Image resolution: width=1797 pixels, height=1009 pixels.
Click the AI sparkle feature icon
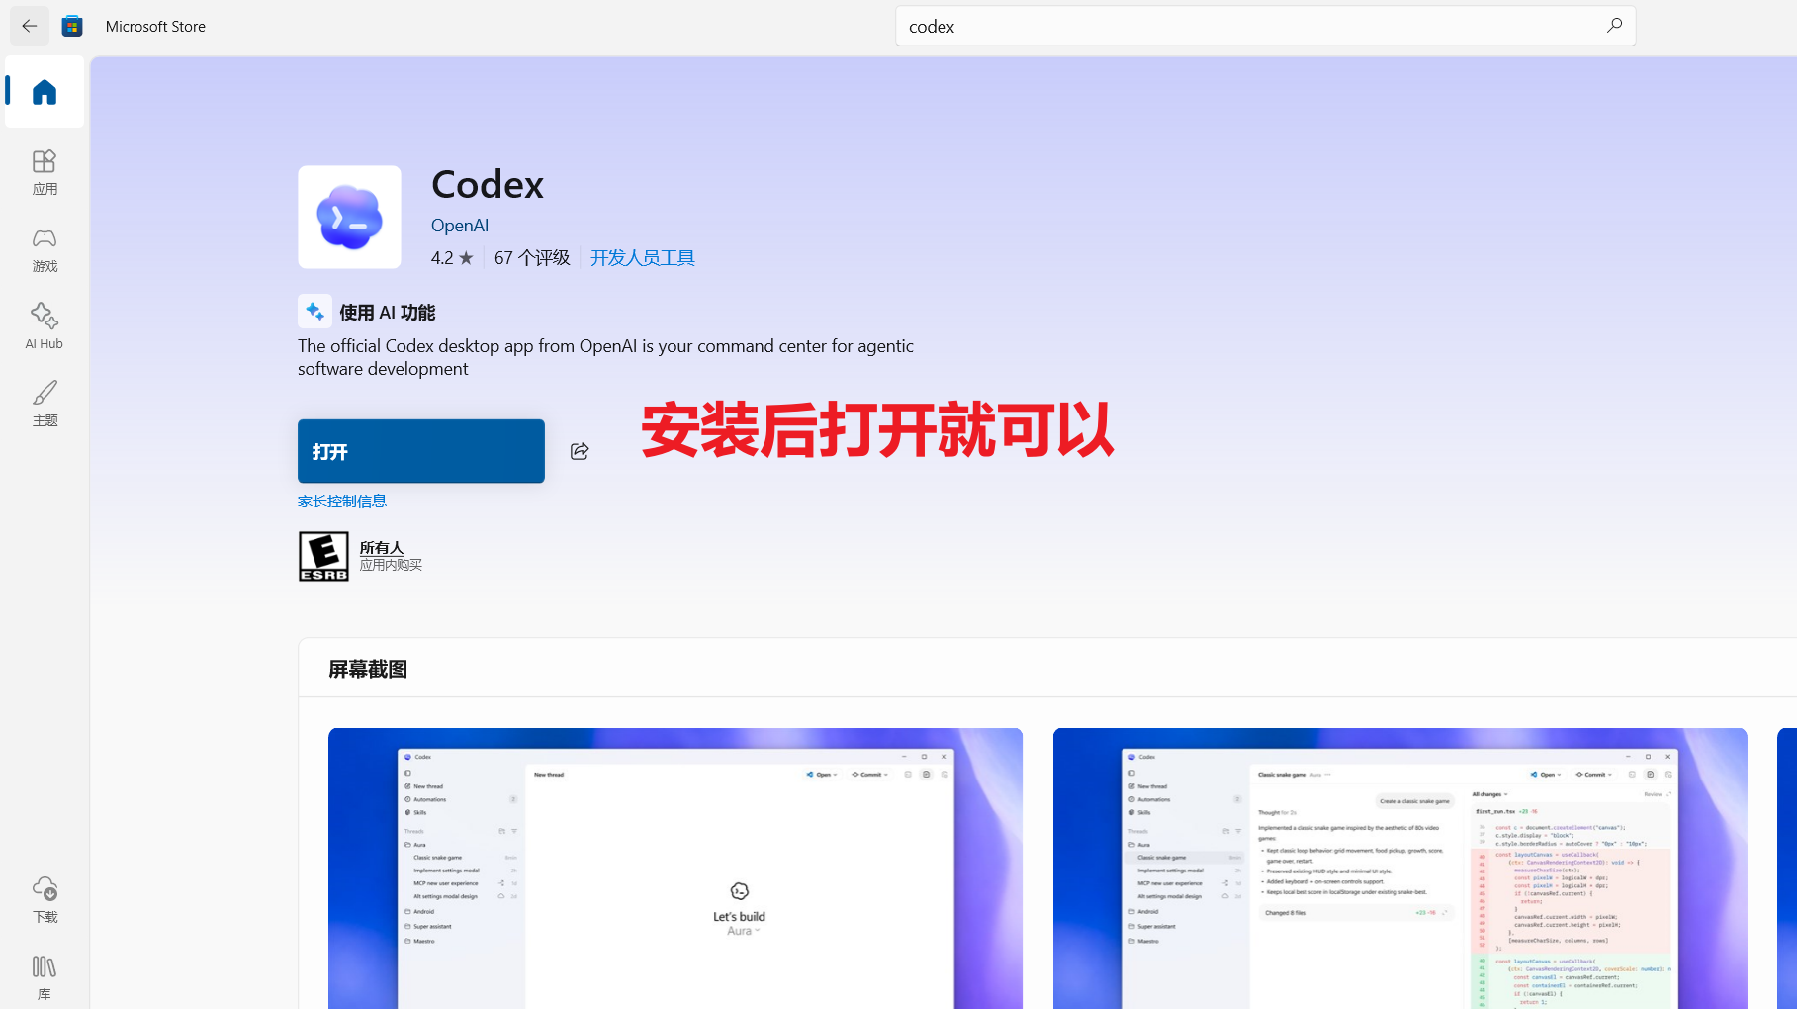(314, 312)
